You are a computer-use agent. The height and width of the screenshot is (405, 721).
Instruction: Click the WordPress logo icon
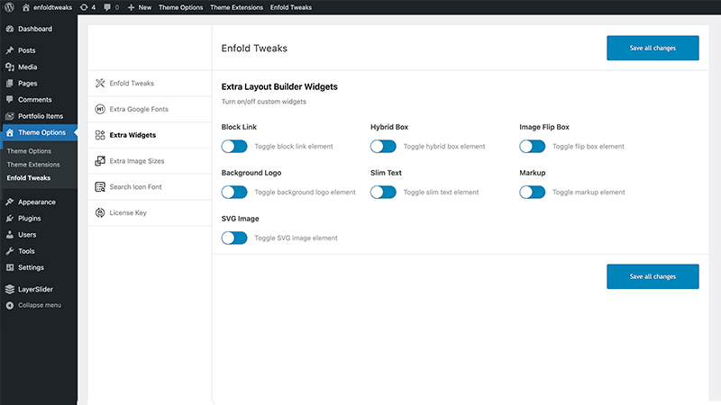[9, 7]
